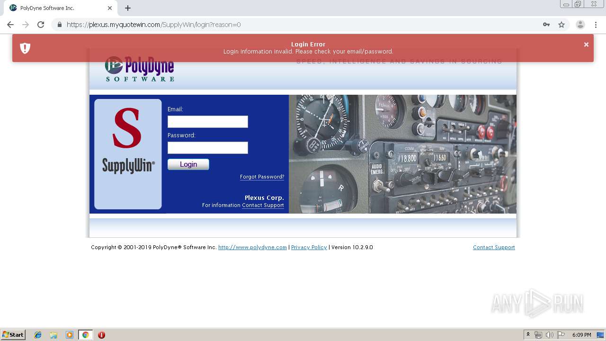Open Action Center flag icon
The image size is (606, 341).
click(561, 335)
